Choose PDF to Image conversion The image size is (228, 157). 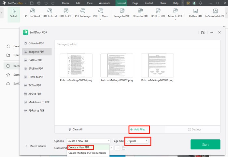[83, 13]
